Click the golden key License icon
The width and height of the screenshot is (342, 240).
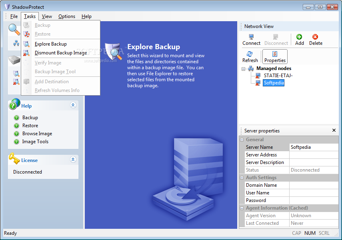pyautogui.click(x=14, y=158)
